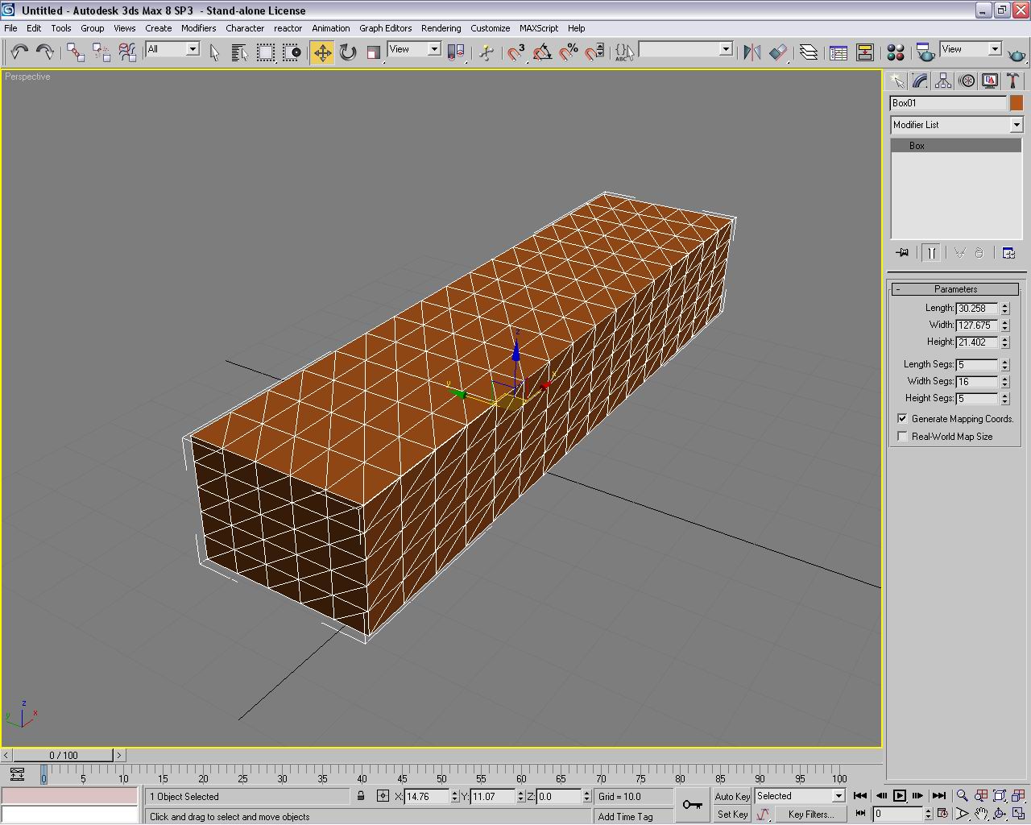Screen dimensions: 1031x825
Task: Open the Modifiers menu
Action: pyautogui.click(x=198, y=28)
